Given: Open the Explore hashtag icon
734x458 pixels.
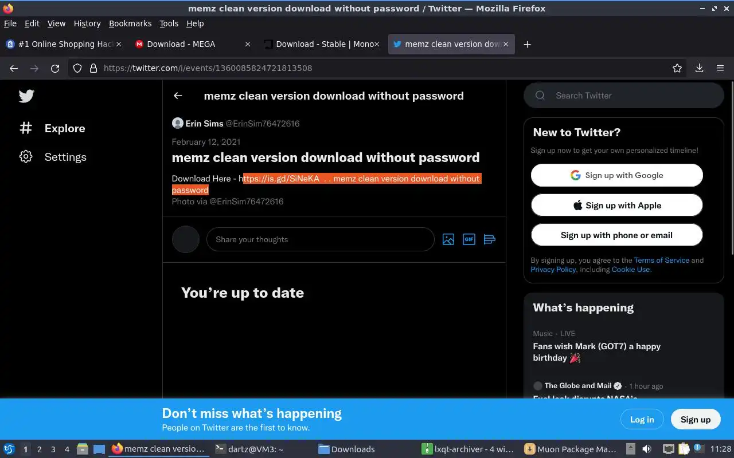Looking at the screenshot, I should click(26, 128).
